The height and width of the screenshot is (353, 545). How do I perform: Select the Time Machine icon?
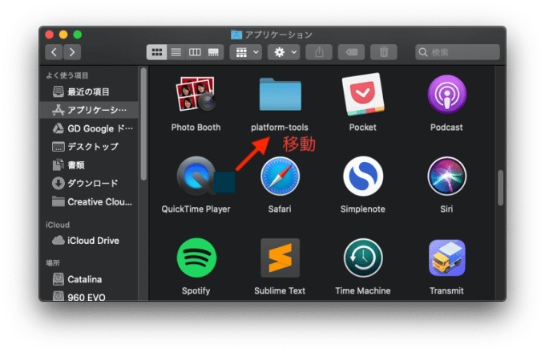pos(363,258)
